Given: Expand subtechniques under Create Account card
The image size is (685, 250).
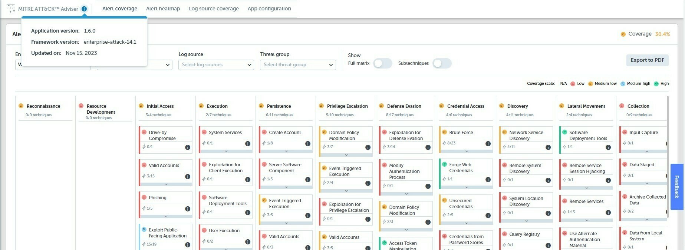Looking at the screenshot, I should (x=286, y=151).
